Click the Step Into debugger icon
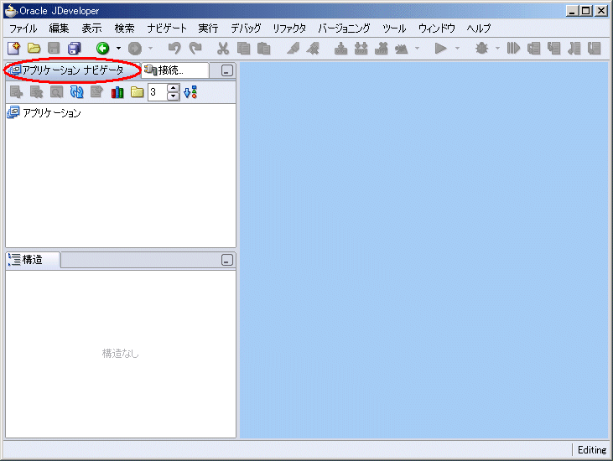Viewport: 613px width, 461px height. point(554,49)
